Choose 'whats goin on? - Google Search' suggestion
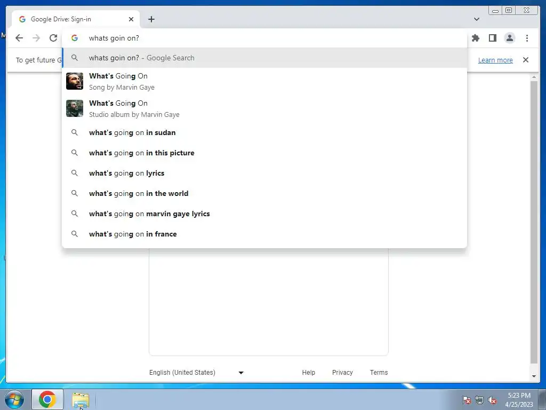Viewport: 546px width, 410px height. tap(264, 58)
